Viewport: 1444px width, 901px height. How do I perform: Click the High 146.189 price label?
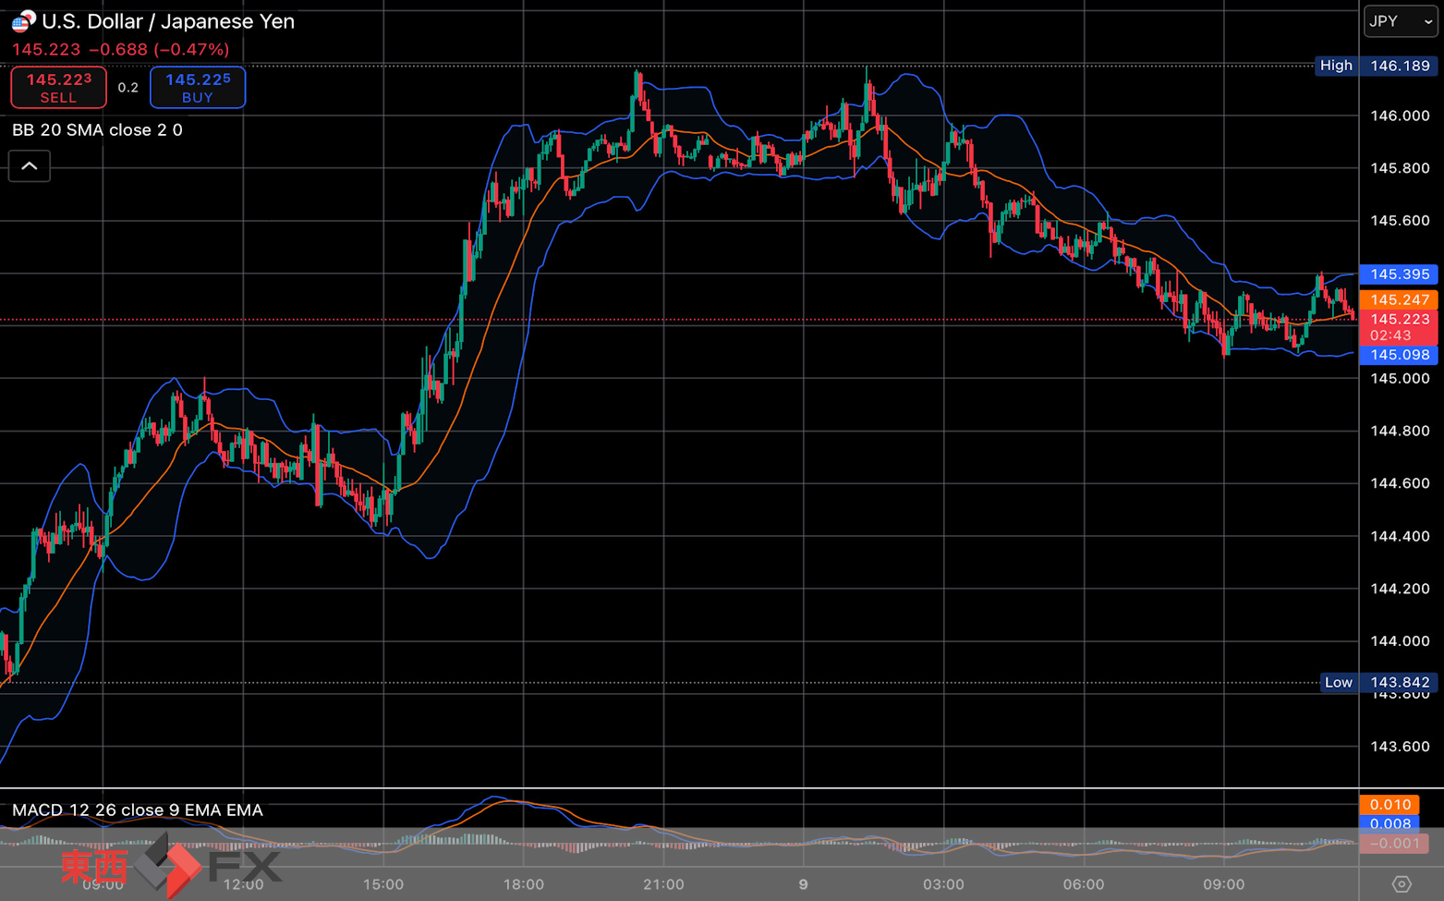click(1376, 66)
